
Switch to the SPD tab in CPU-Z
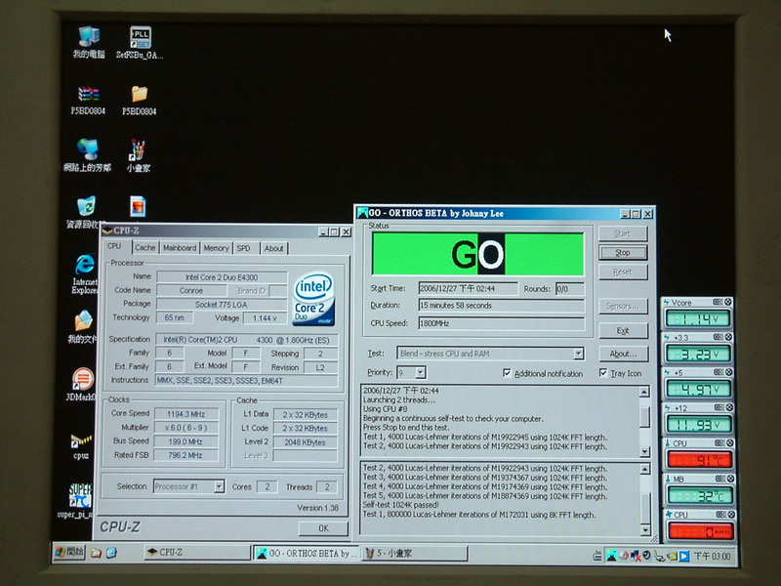pos(243,248)
